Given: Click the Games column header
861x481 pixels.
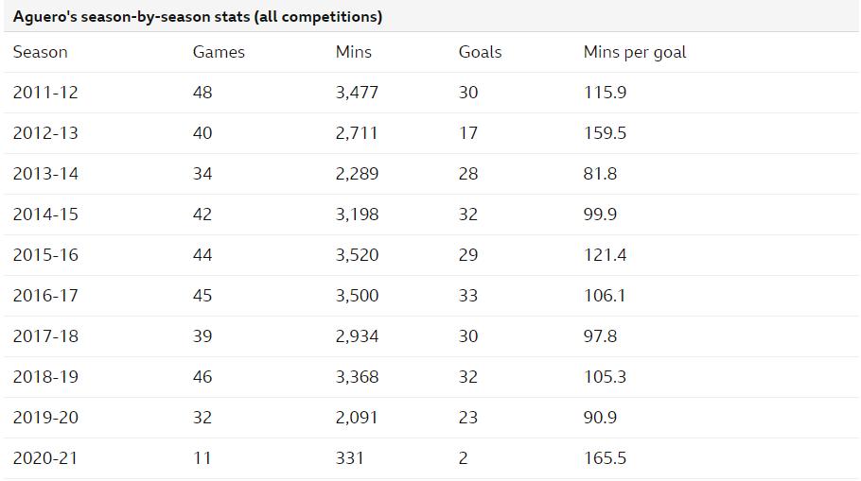Looking at the screenshot, I should click(219, 53).
